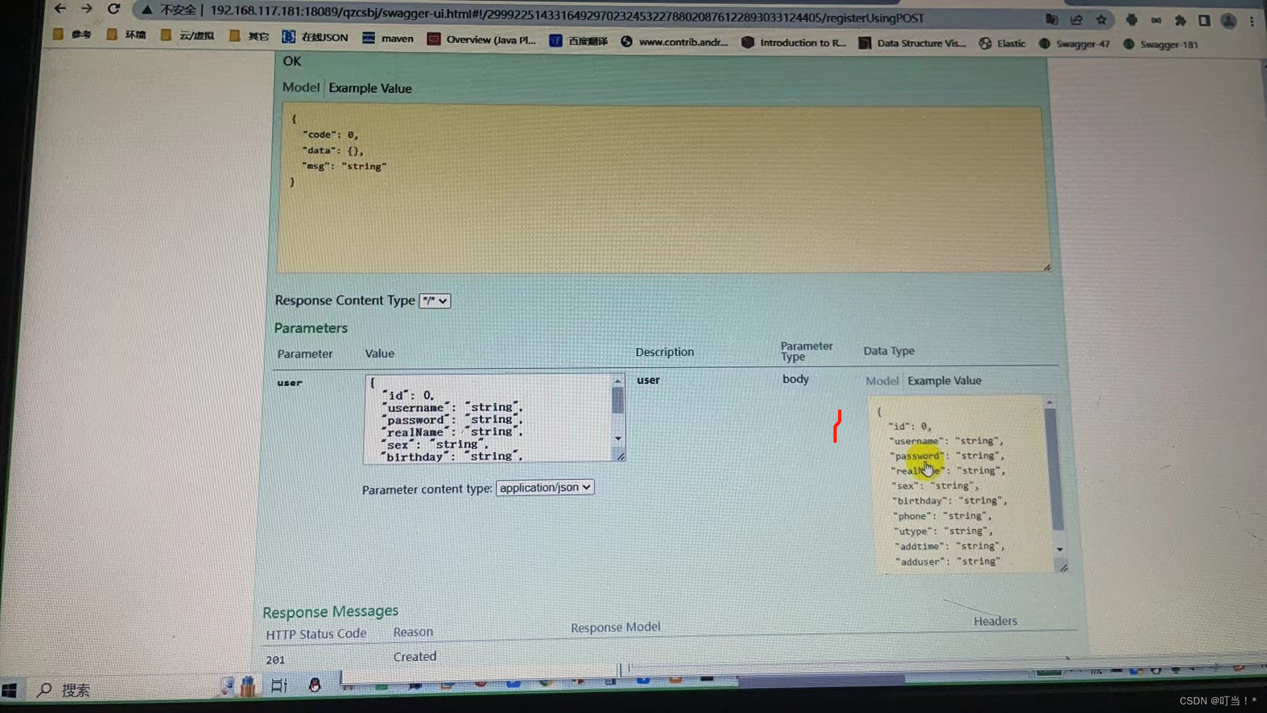Open the 百度翻译 bookmark
Screen dimensions: 1267x713
pyautogui.click(x=579, y=41)
